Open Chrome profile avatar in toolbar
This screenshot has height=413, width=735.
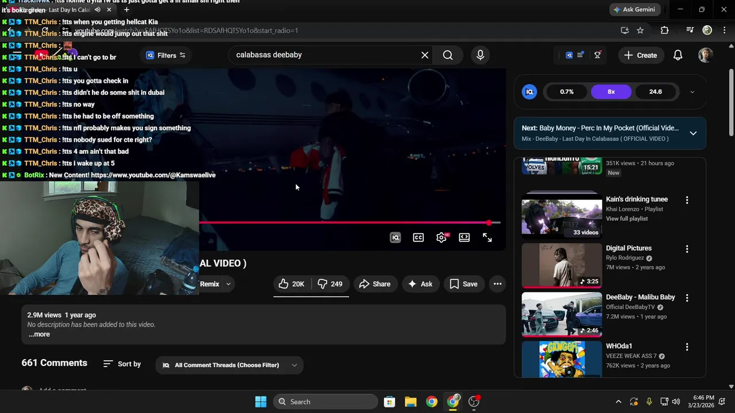[707, 30]
